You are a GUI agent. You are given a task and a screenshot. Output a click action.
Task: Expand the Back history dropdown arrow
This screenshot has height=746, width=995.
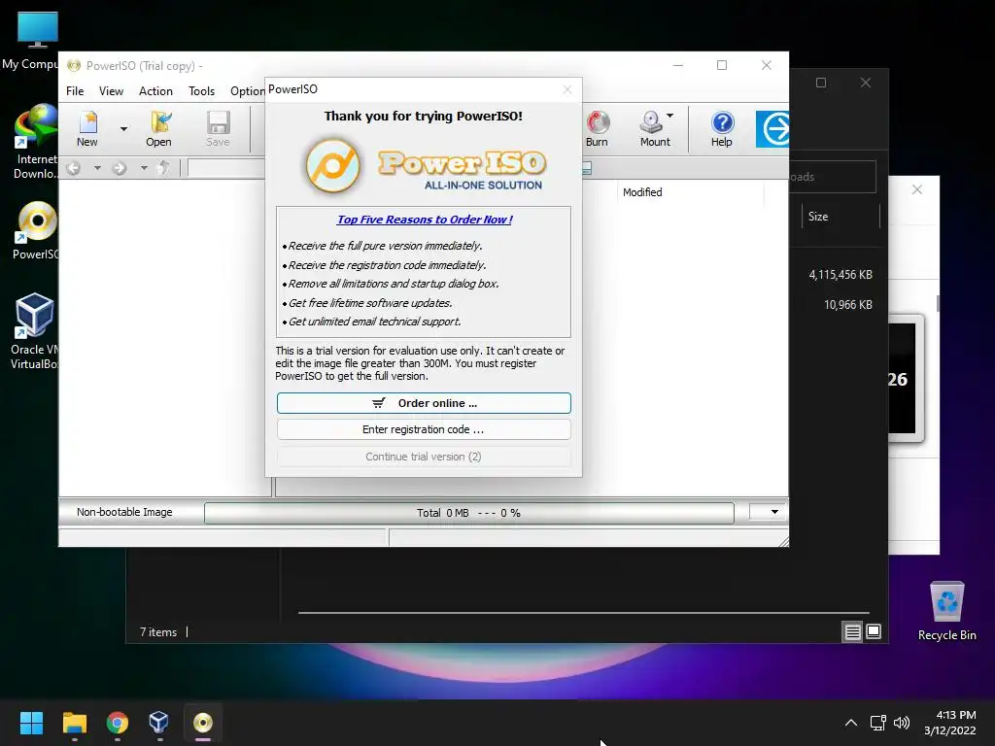pos(97,168)
